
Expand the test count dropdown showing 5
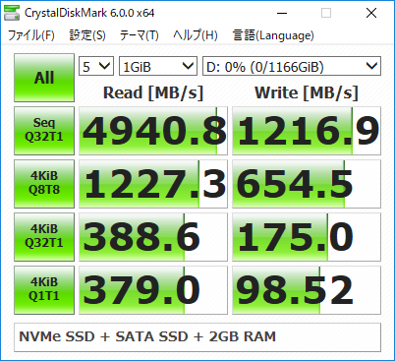coord(96,66)
